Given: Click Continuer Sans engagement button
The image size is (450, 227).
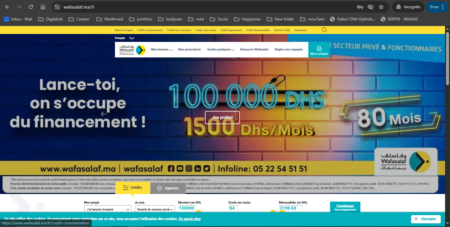Looking at the screenshot, I should click(345, 208).
